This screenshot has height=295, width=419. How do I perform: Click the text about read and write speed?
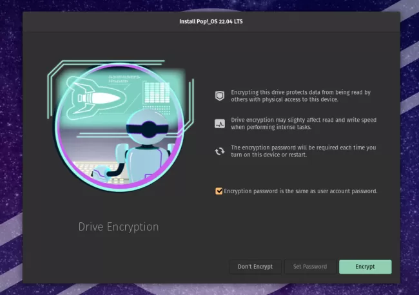click(x=304, y=124)
